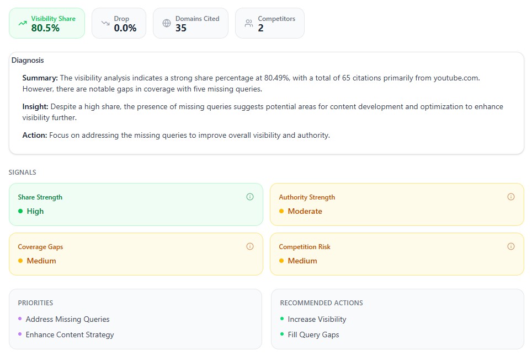Click the Summary label in Diagnosis
Screen dimensions: 532x356
pos(40,78)
